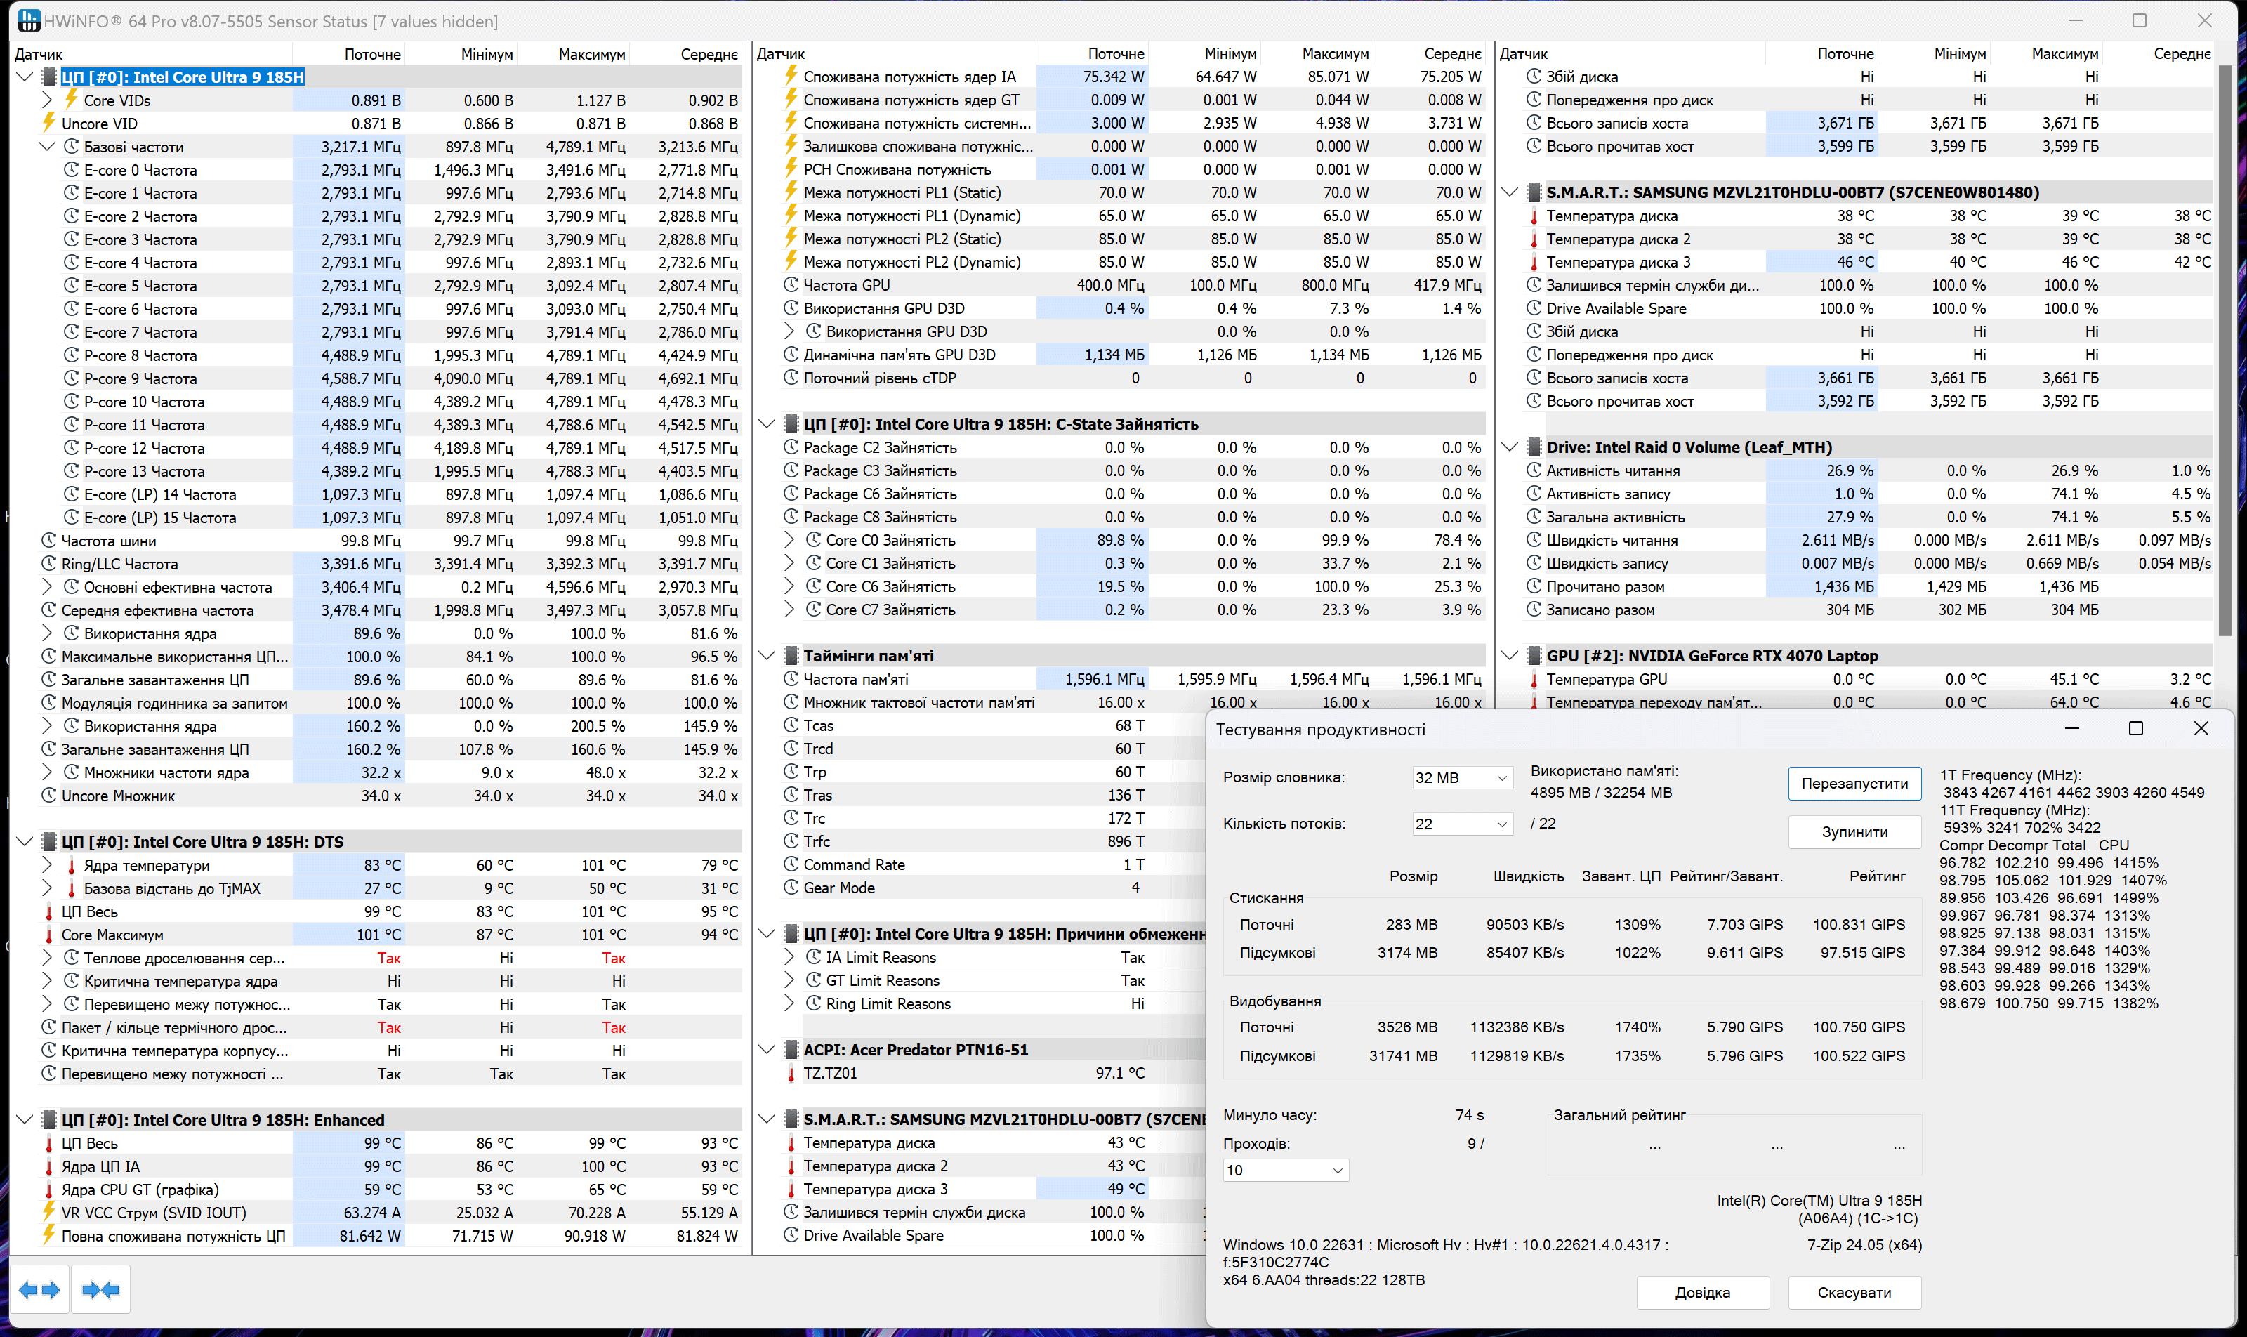Click the shrink-columns arrows icon at bottom left
Image resolution: width=2247 pixels, height=1337 pixels.
point(99,1289)
